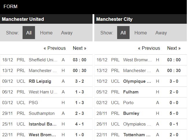Select the Sheffield United fixture on 18/12
This screenshot has height=140, width=188.
pos(43,60)
